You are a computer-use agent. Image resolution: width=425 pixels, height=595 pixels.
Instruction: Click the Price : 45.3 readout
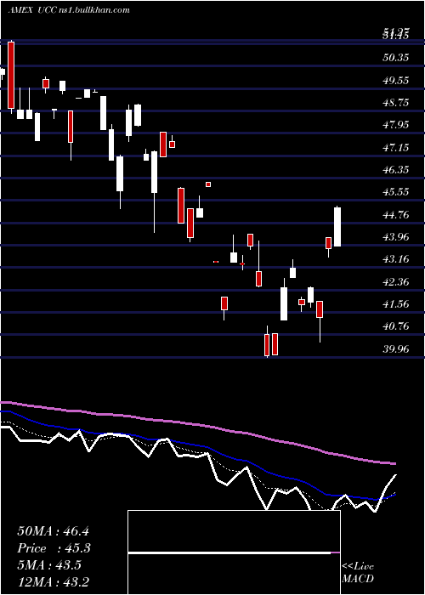(54, 548)
